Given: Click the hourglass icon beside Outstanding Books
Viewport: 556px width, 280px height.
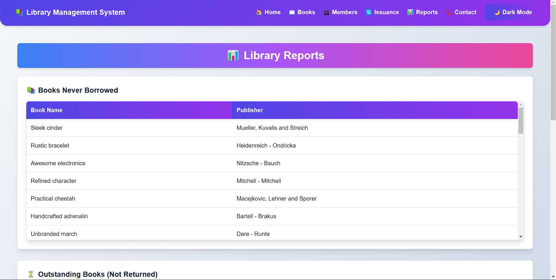Looking at the screenshot, I should click(x=31, y=274).
